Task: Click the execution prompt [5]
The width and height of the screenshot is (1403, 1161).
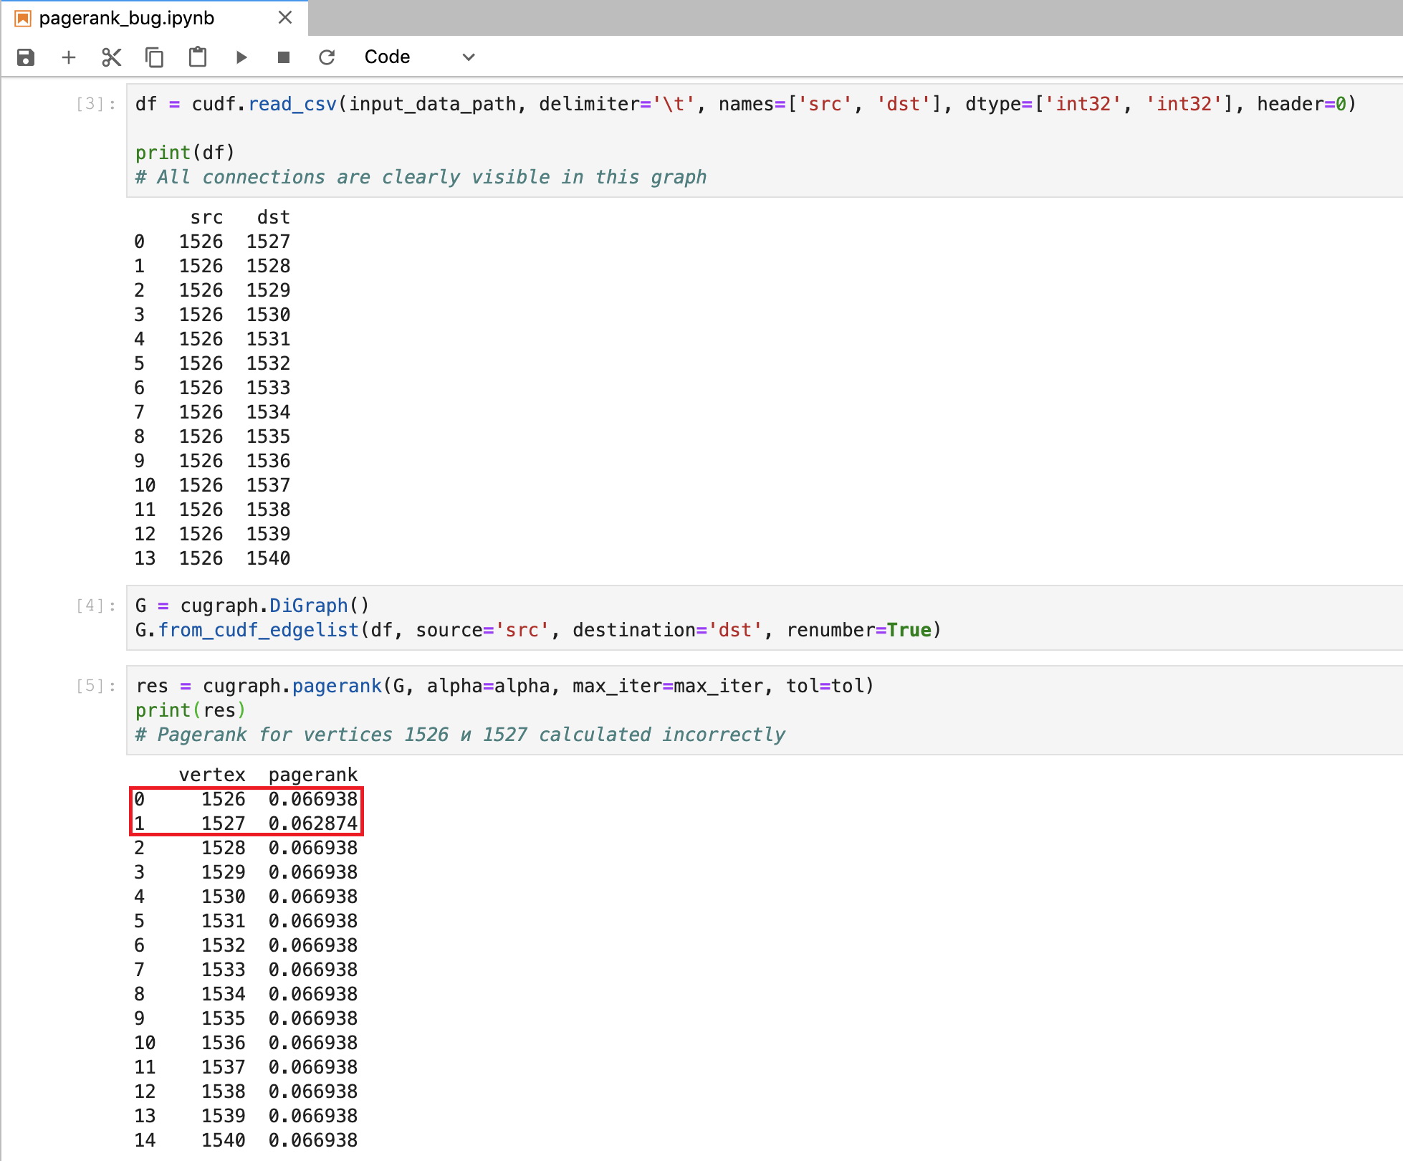Action: (x=91, y=686)
